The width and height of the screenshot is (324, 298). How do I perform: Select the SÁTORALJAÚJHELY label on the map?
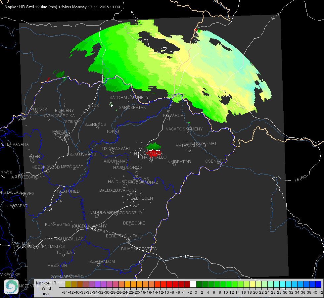[129, 97]
